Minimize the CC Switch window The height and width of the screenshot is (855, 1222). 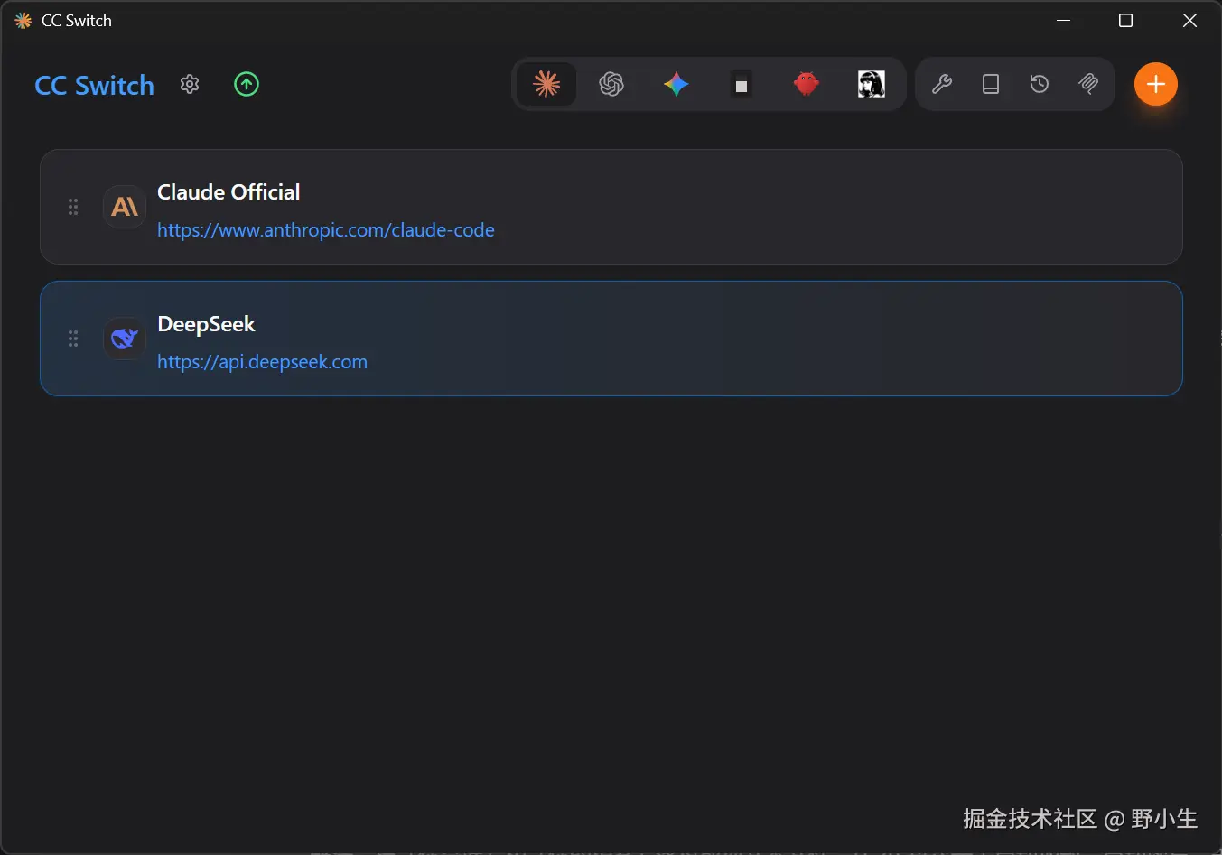click(1064, 20)
